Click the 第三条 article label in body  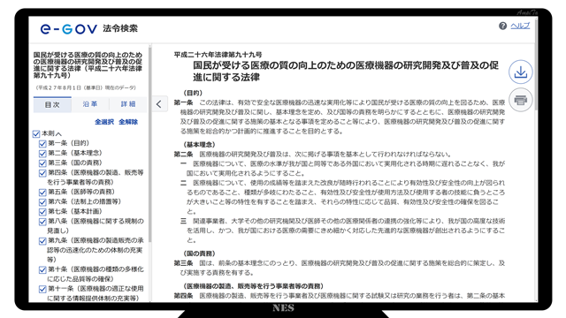[183, 263]
